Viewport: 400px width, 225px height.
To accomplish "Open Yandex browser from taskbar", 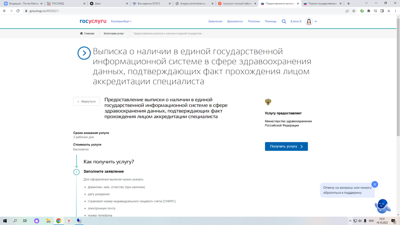I will pos(69,221).
